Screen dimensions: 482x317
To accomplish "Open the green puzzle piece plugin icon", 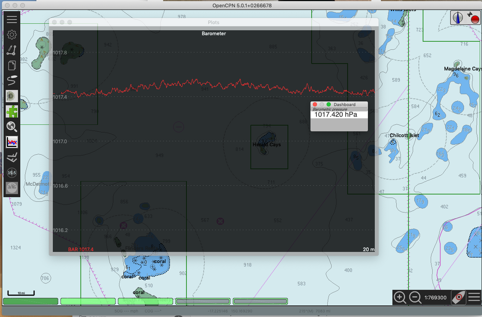I will (12, 111).
